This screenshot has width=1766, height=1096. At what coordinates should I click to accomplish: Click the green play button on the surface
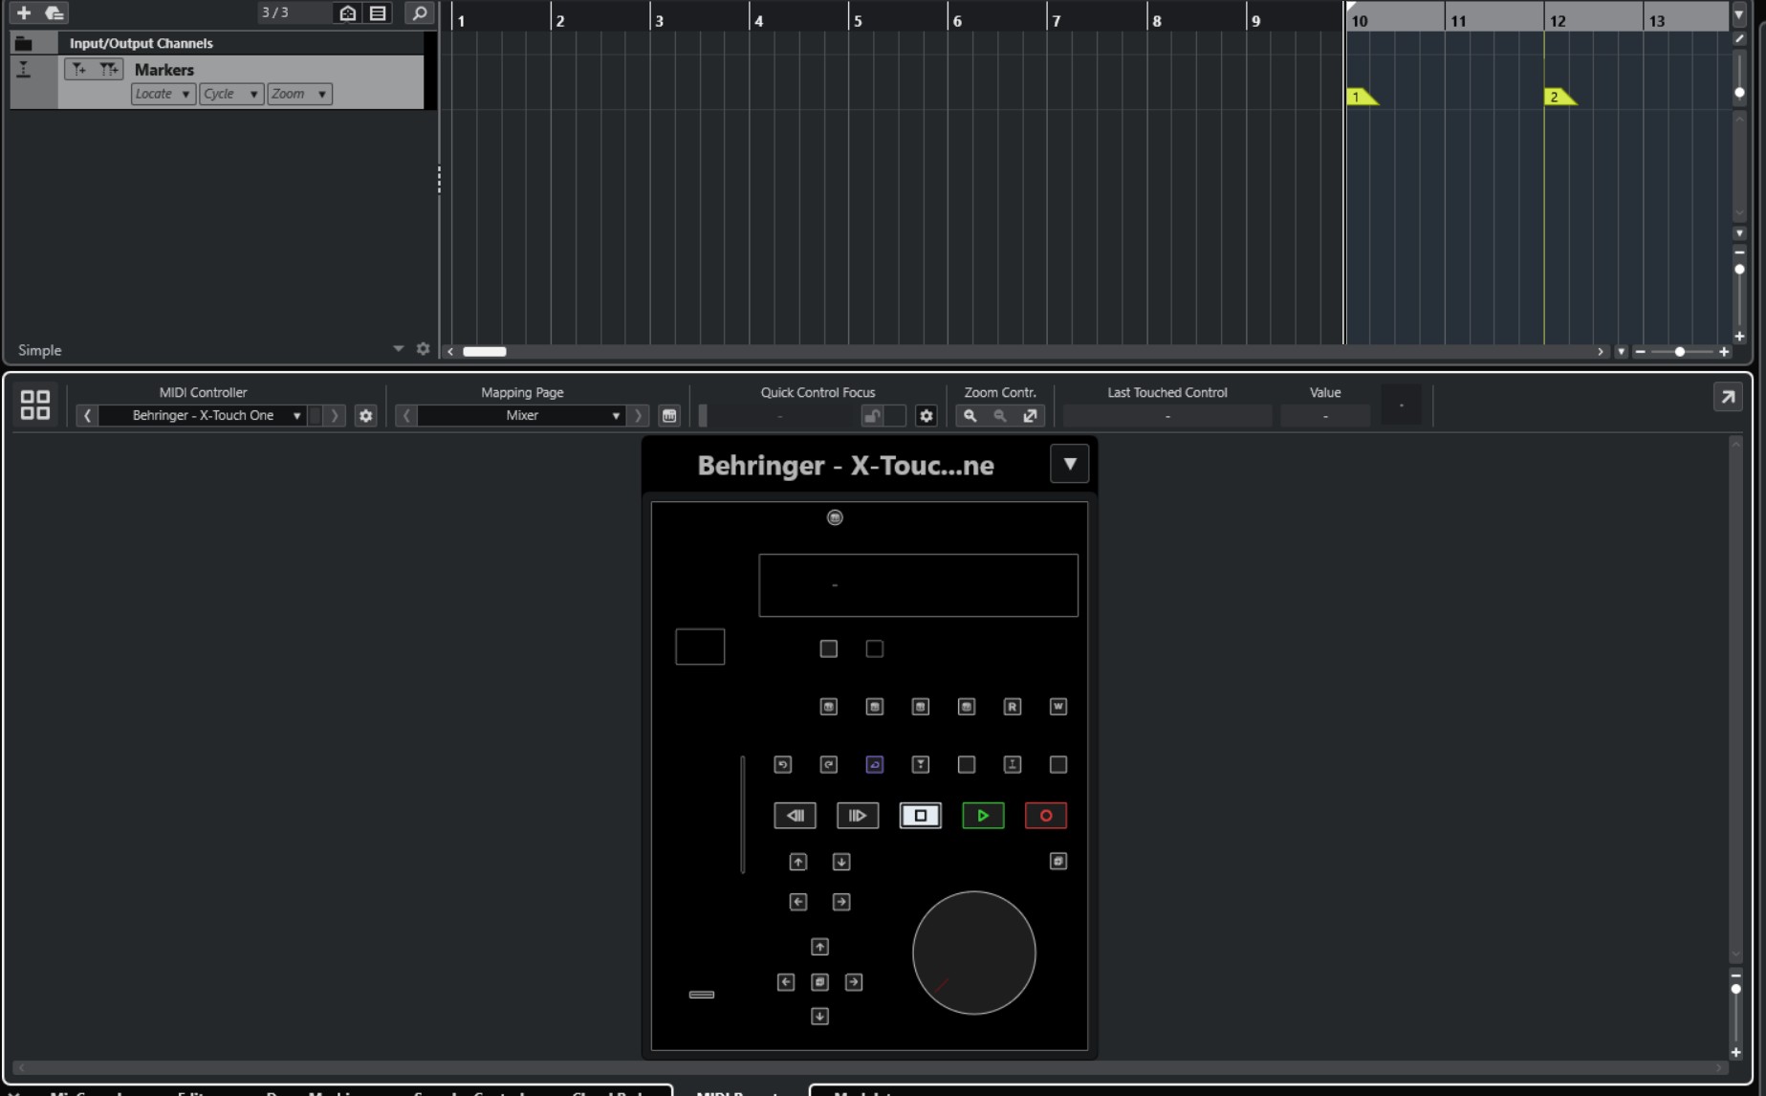tap(983, 816)
